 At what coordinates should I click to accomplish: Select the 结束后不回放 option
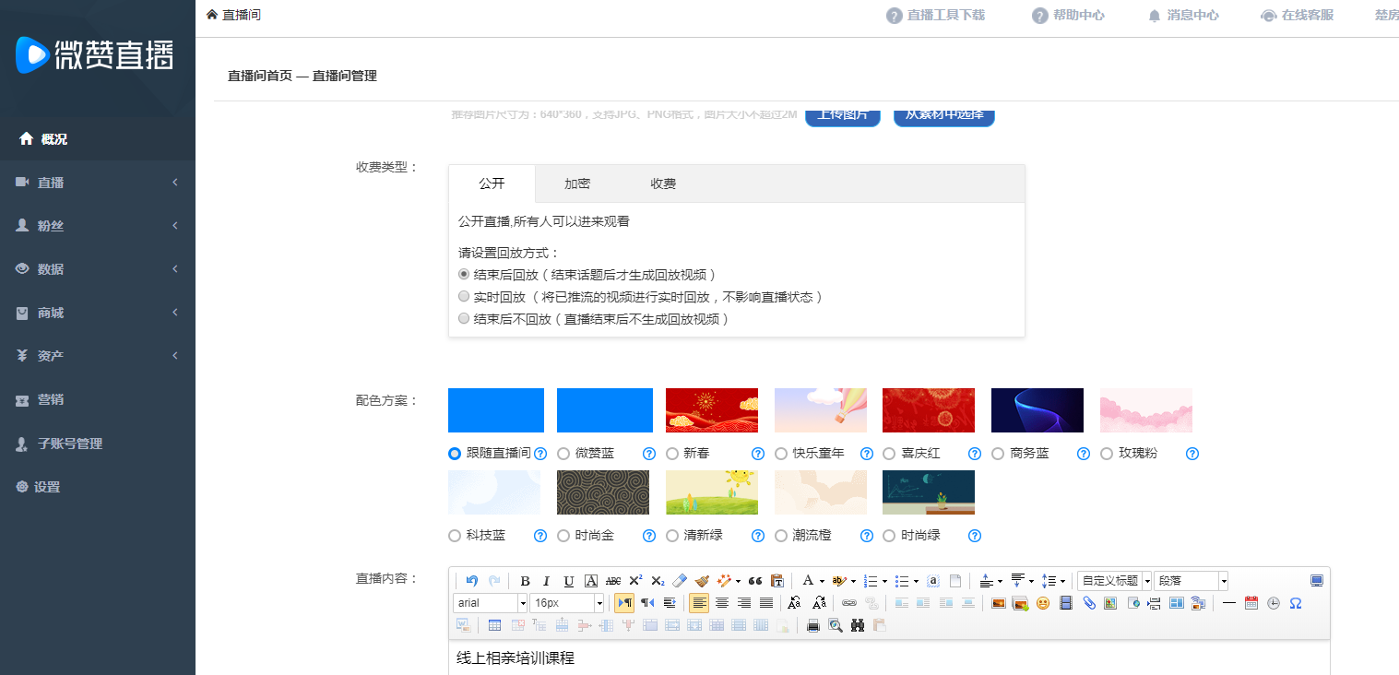[x=464, y=319]
